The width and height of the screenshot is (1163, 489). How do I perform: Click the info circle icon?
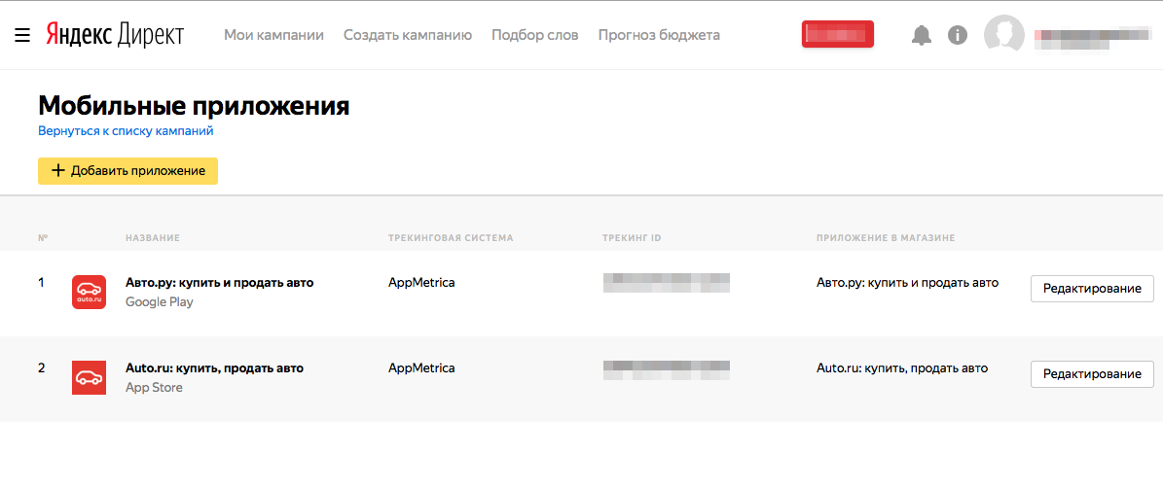pos(958,35)
